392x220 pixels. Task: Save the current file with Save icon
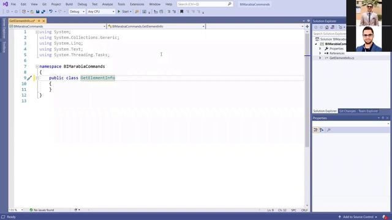(37, 12)
